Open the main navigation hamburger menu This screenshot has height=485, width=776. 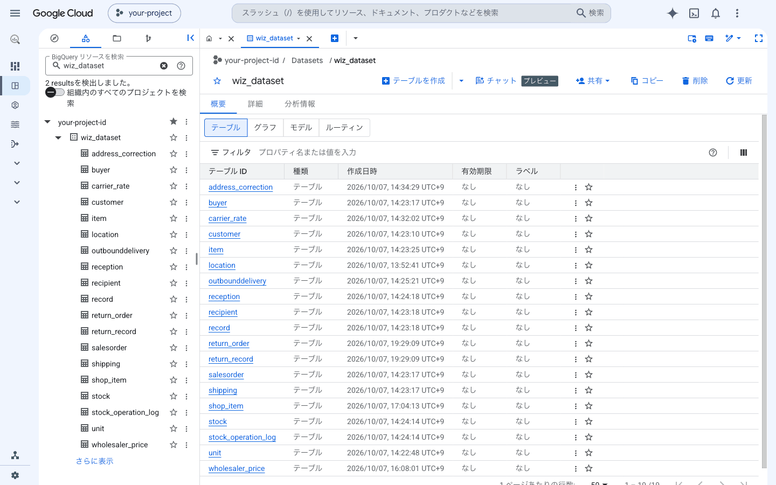pyautogui.click(x=15, y=13)
